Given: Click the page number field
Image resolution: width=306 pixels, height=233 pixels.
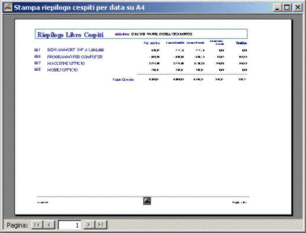Looking at the screenshot, I should pyautogui.click(x=69, y=225).
